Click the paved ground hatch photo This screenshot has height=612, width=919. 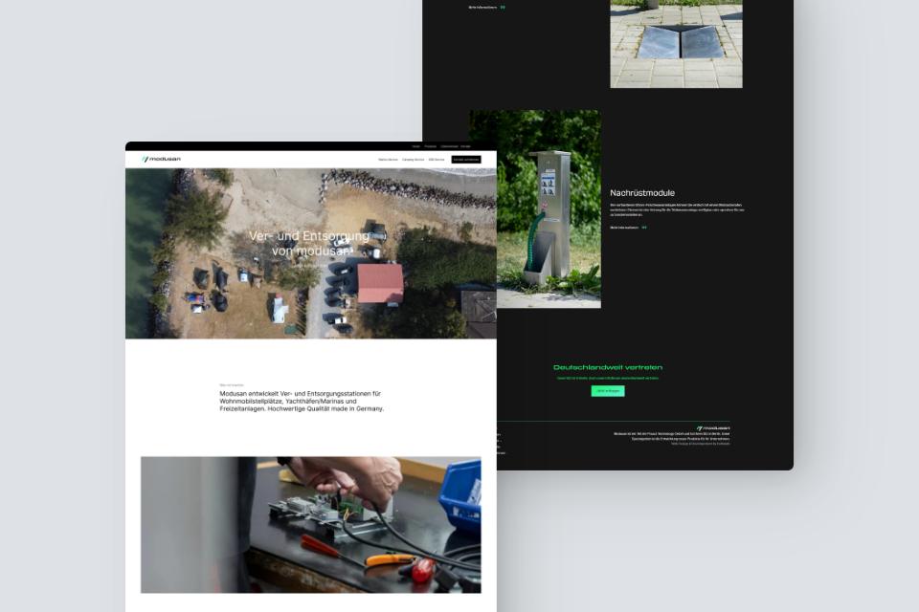click(676, 45)
